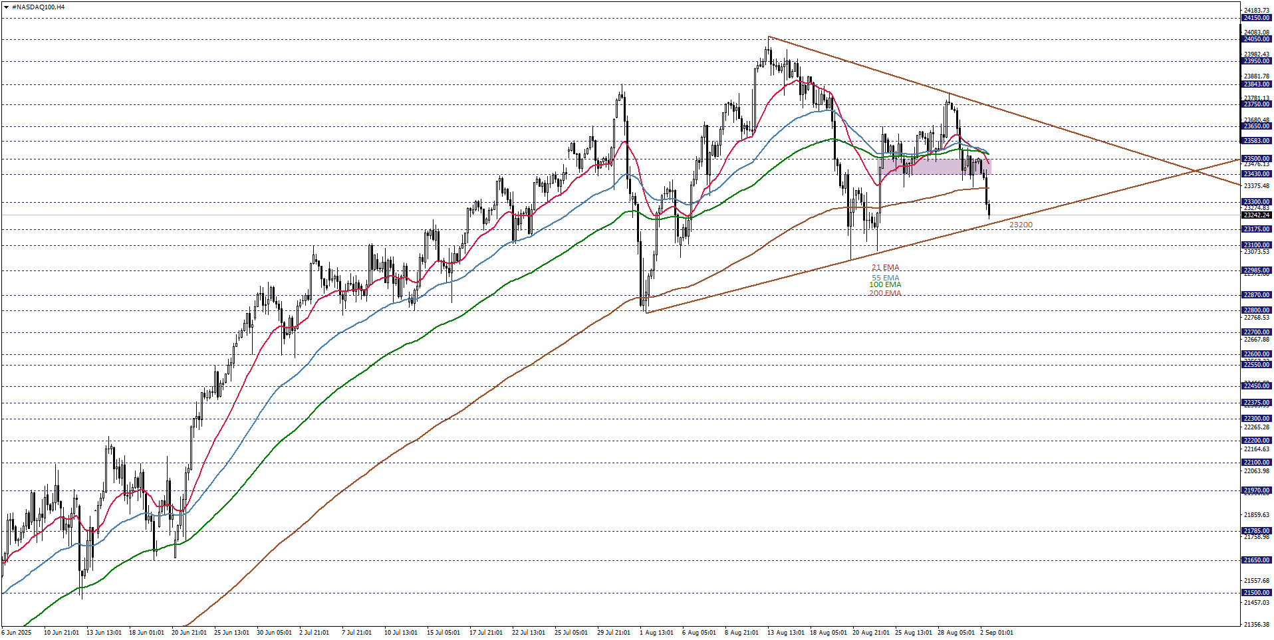Click the 21785.00 level price tag
1274x640 pixels.
tap(1257, 531)
